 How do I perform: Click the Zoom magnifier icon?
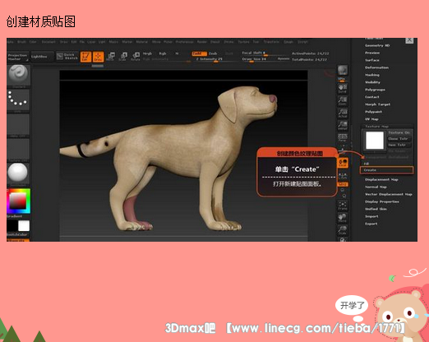click(x=343, y=100)
